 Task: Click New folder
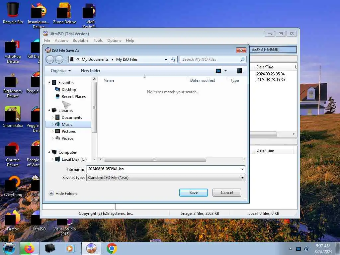(x=91, y=71)
